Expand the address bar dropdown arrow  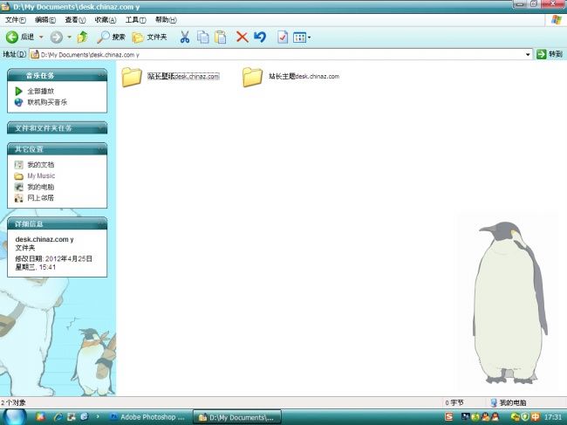pyautogui.click(x=529, y=54)
